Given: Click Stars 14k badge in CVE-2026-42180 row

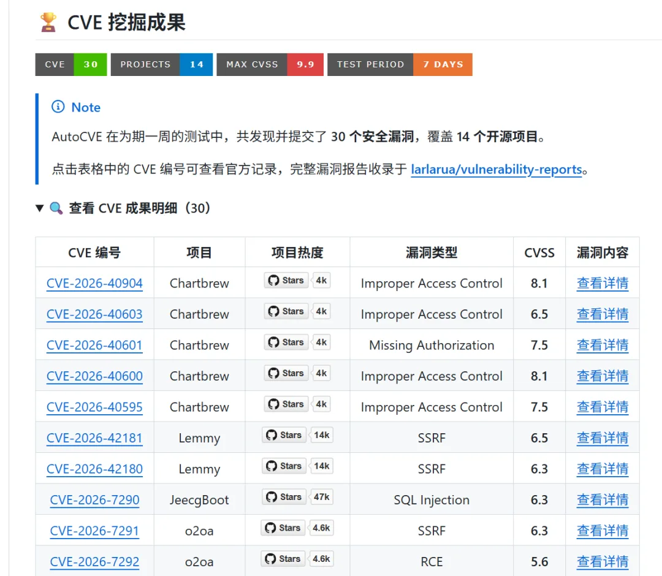Looking at the screenshot, I should click(x=297, y=466).
